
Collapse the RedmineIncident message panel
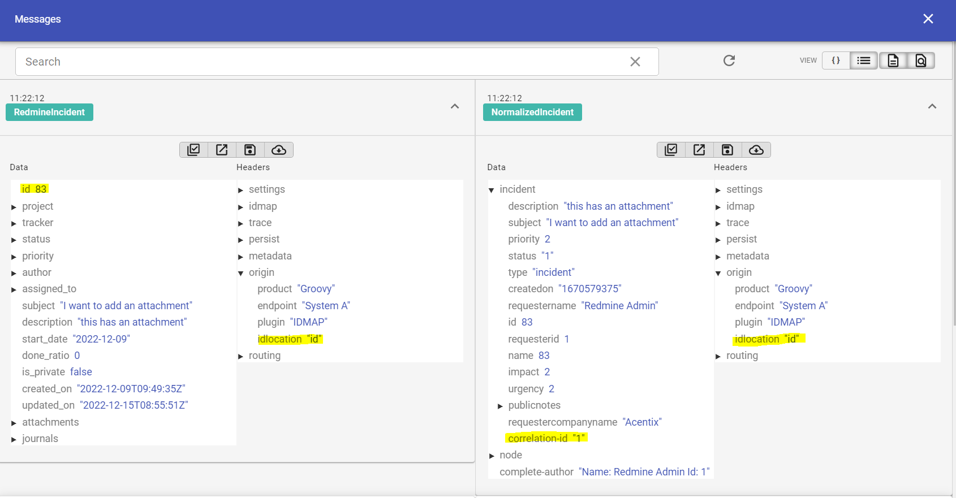pos(455,106)
